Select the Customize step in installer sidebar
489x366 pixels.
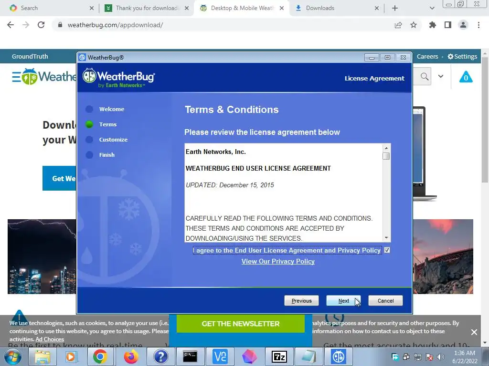point(113,140)
